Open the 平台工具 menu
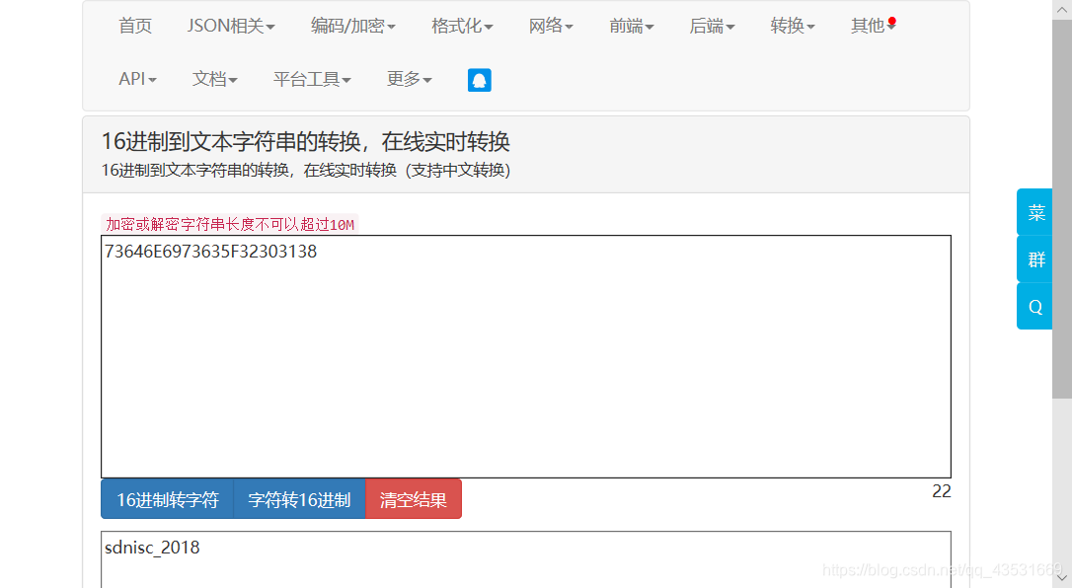Viewport: 1072px width, 588px height. (312, 79)
